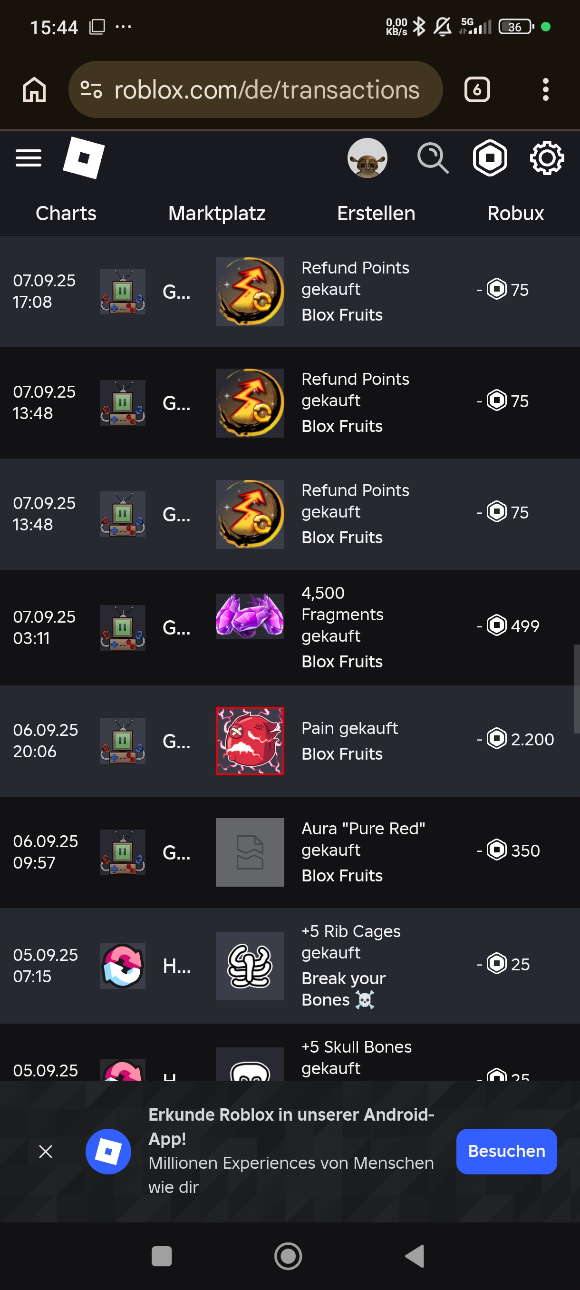Dismiss the Android app banner
Viewport: 580px width, 1290px height.
(46, 1151)
